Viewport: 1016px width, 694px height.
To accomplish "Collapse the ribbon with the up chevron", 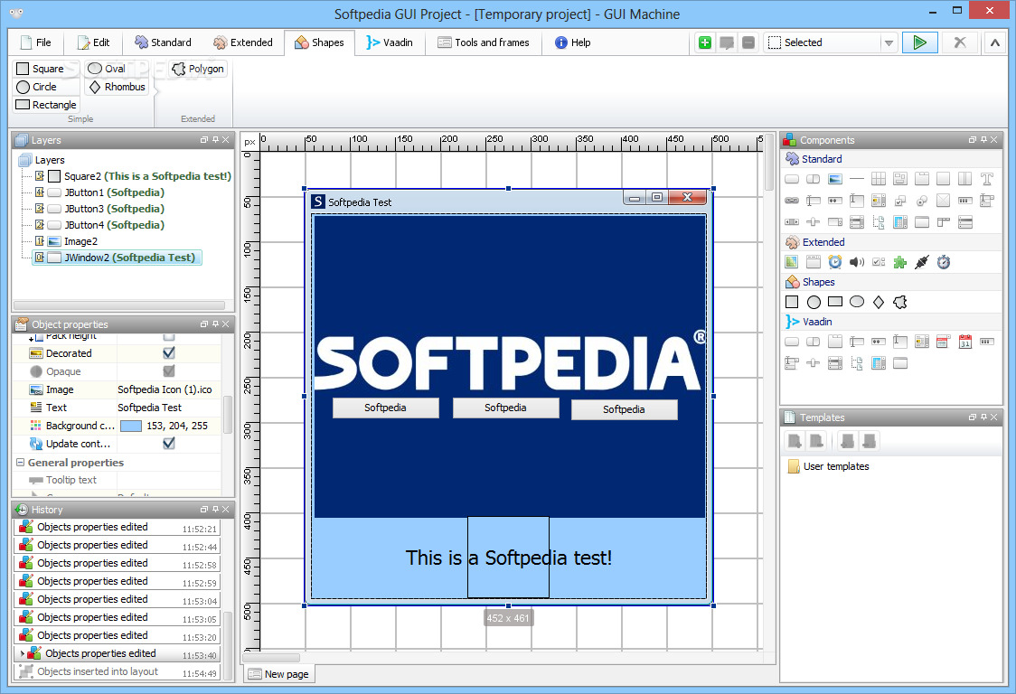I will pyautogui.click(x=995, y=42).
